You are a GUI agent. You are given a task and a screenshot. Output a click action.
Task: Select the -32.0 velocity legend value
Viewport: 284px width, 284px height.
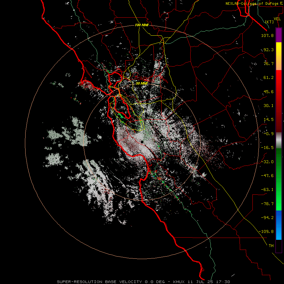pos(267,162)
